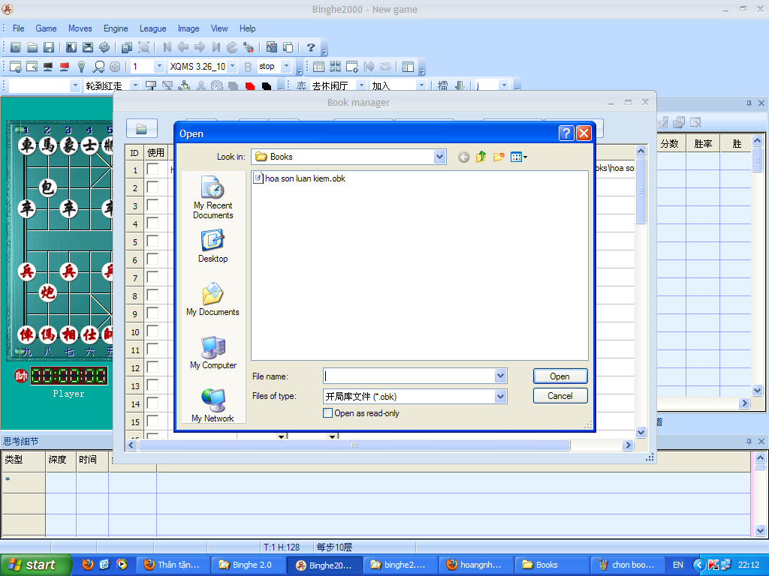Viewport: 769px width, 576px height.
Task: Click the question mark help icon
Action: pos(310,47)
